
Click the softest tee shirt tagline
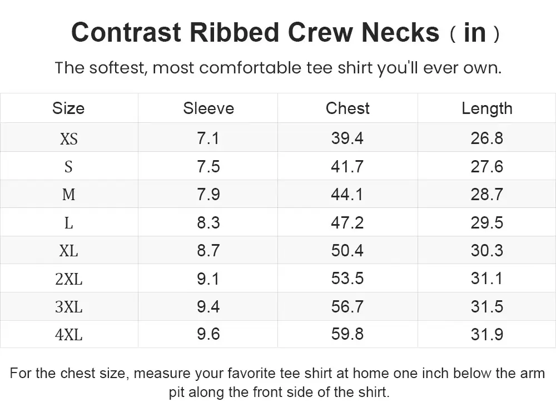278,68
